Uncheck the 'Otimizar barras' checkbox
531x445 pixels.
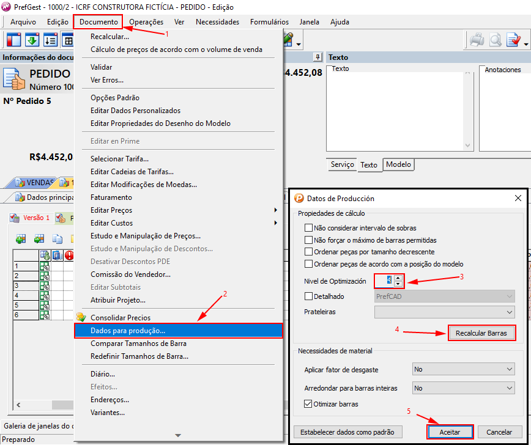pos(309,404)
